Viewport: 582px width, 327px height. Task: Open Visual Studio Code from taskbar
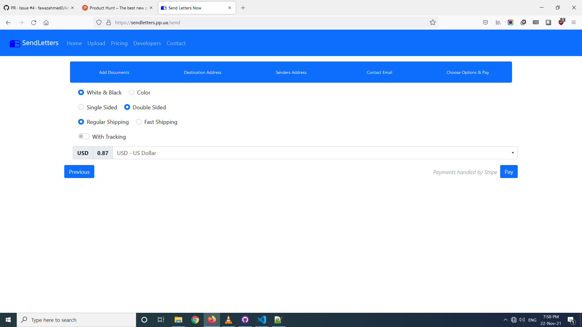[x=262, y=320]
